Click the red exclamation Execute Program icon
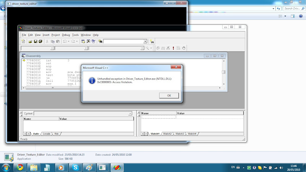The width and height of the screenshot is (306, 172). [173, 48]
